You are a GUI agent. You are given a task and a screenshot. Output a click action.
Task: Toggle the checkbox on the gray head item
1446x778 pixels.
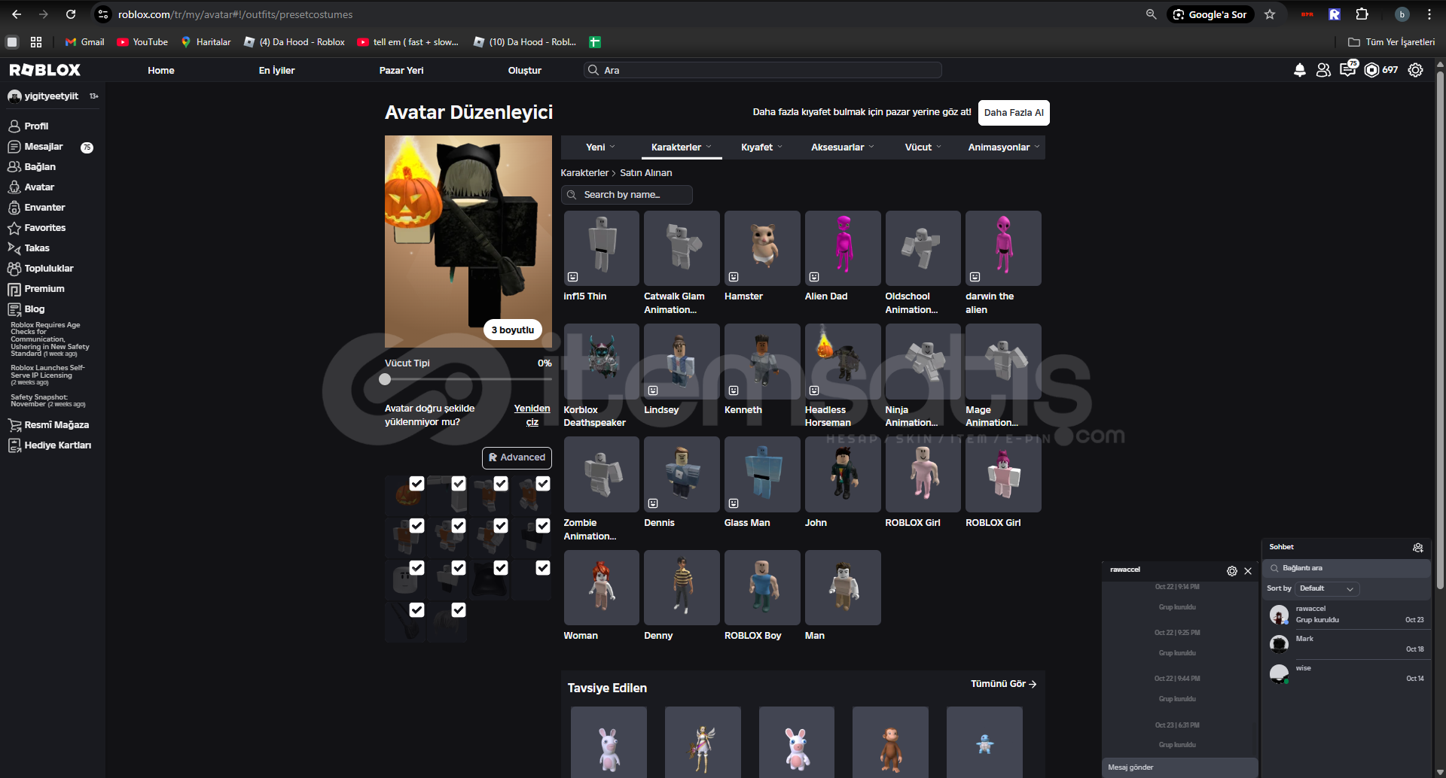click(416, 568)
